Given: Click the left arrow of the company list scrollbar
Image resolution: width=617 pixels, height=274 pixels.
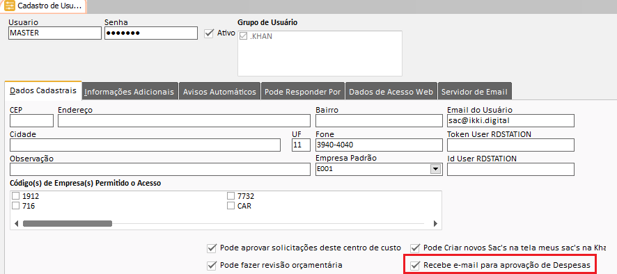Looking at the screenshot, I should (17, 224).
